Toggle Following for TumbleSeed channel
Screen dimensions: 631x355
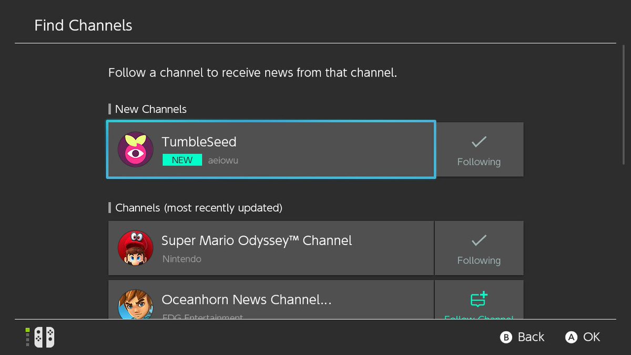pyautogui.click(x=479, y=150)
